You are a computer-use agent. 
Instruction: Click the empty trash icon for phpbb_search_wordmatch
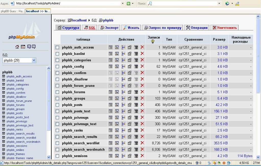(136, 149)
